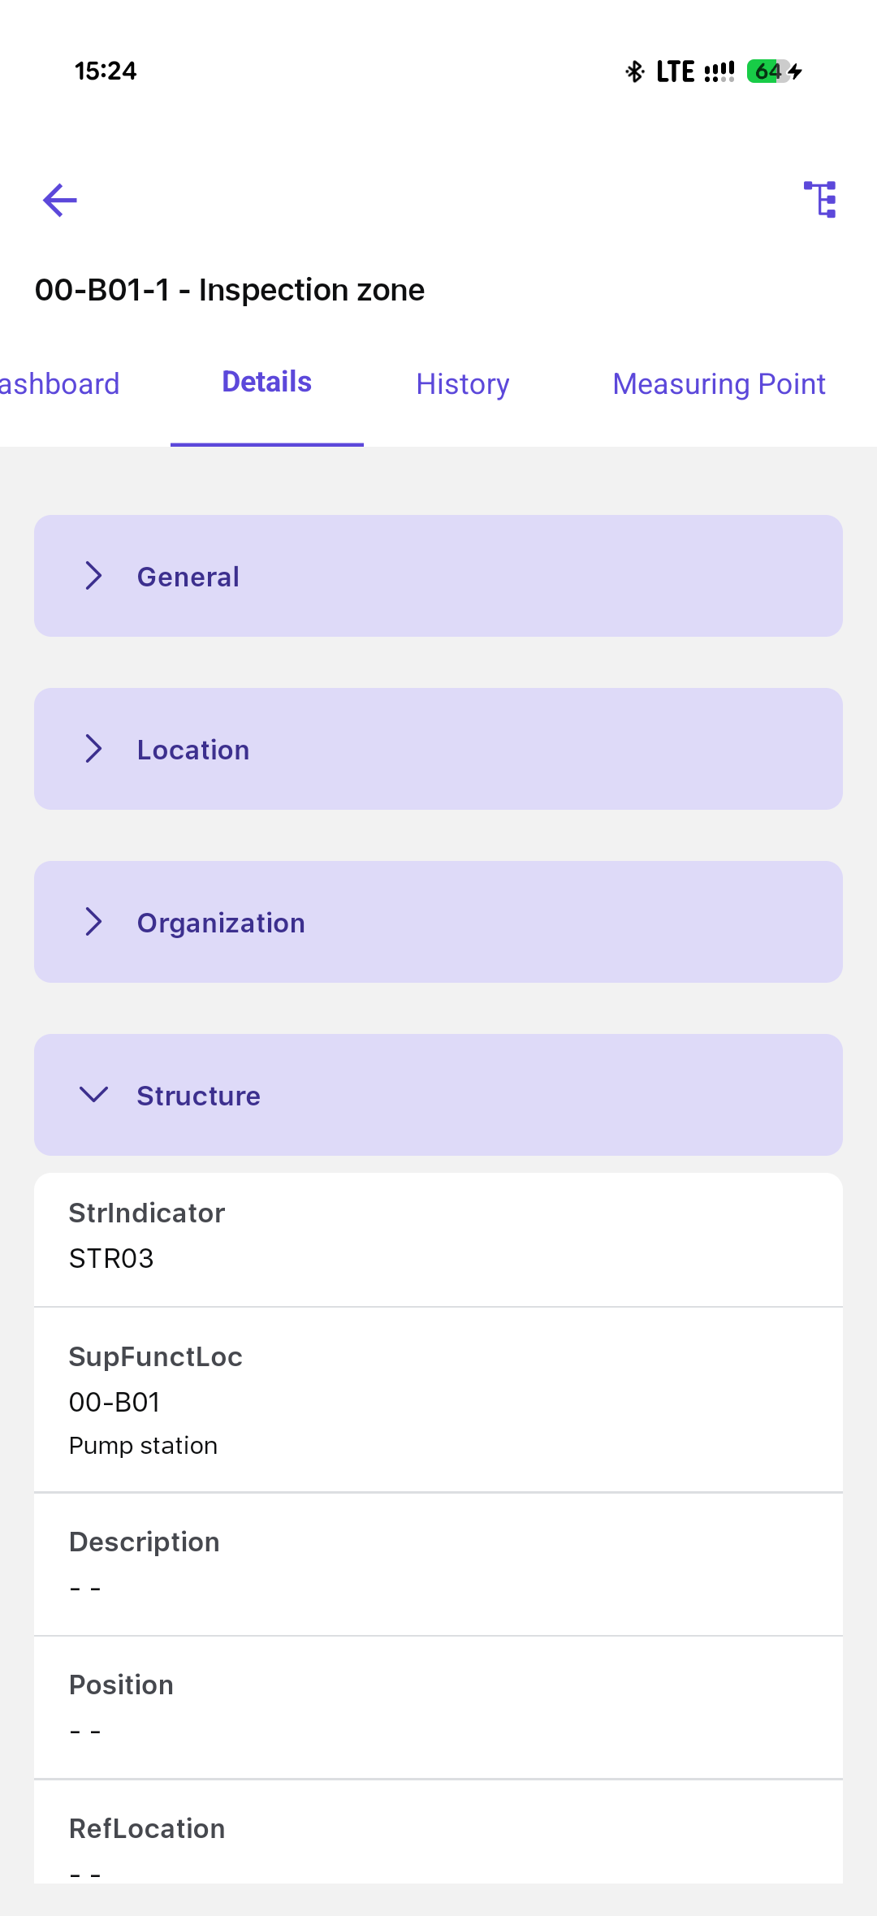Tap the battery indicator icon
The width and height of the screenshot is (877, 1916).
click(768, 71)
